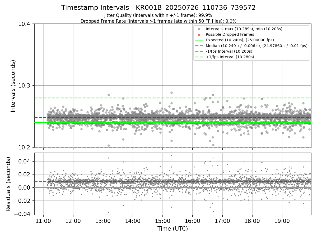
Task: Click the 16:00 time tick label
Action: point(193,221)
